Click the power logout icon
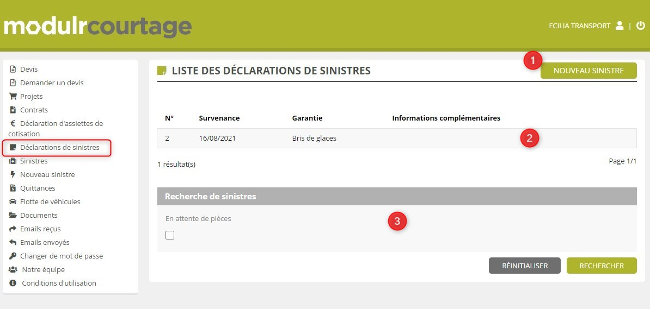The width and height of the screenshot is (650, 309). point(640,26)
